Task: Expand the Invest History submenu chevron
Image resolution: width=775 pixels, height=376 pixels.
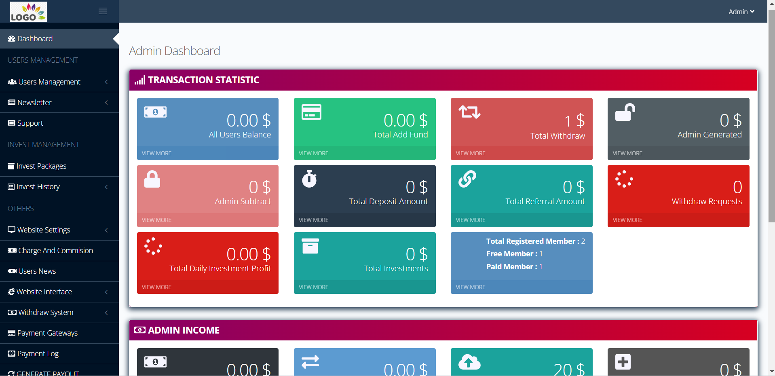Action: coord(106,187)
